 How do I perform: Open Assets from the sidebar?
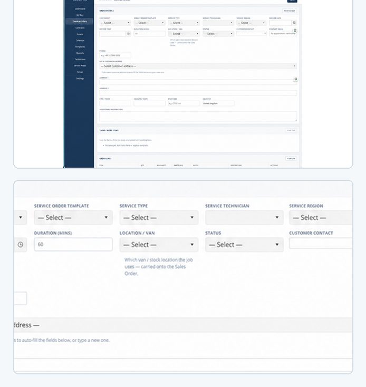[x=80, y=34]
